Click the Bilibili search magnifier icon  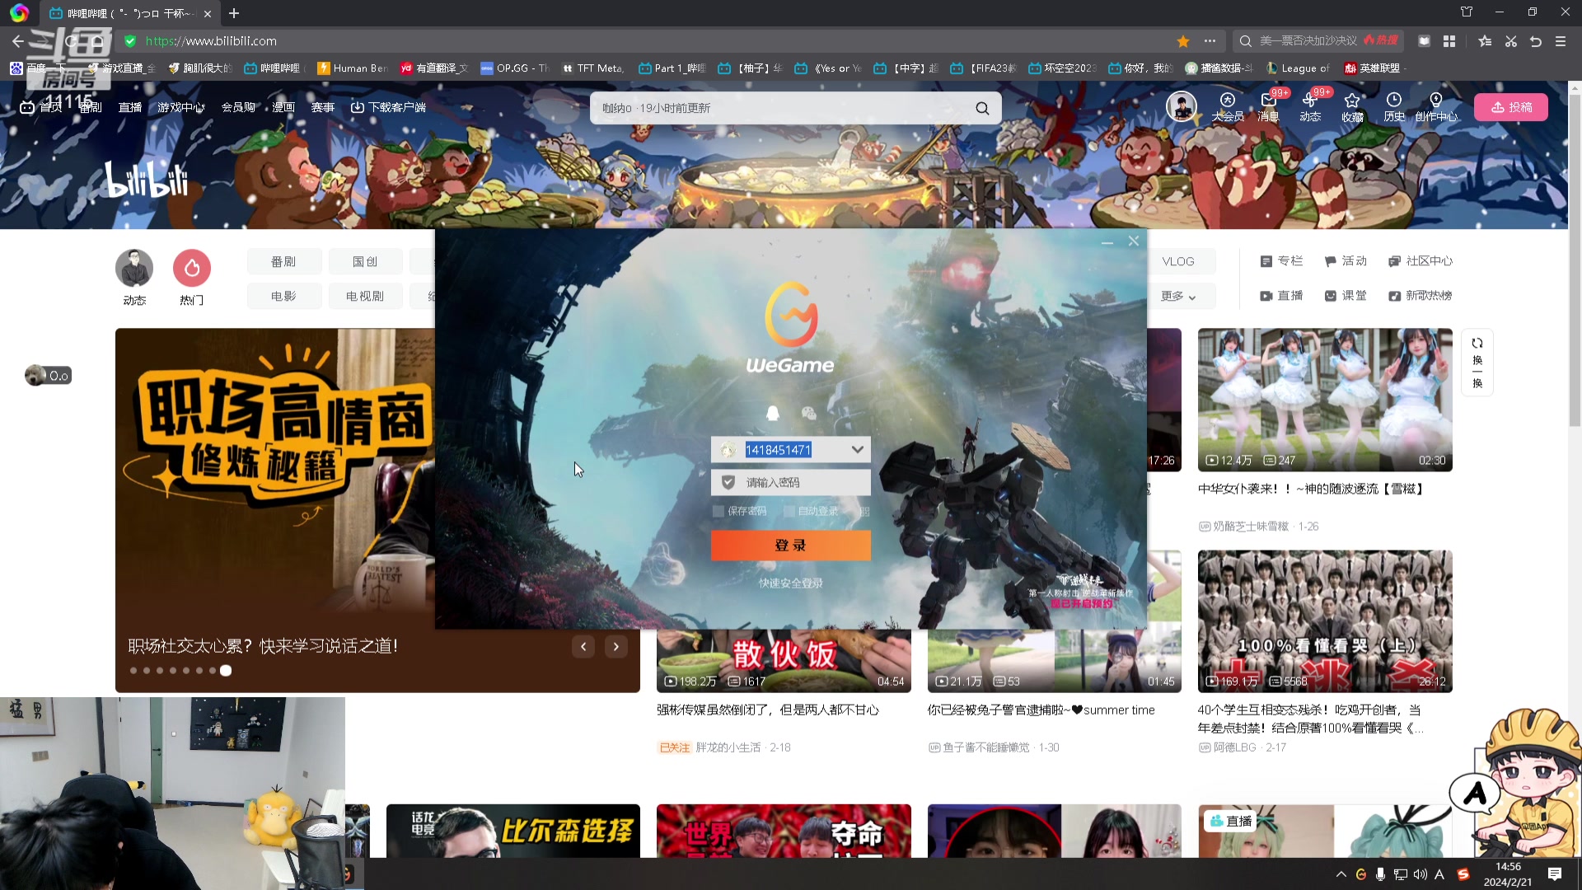click(x=982, y=108)
